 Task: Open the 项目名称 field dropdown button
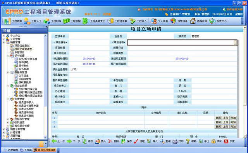tap(235, 42)
